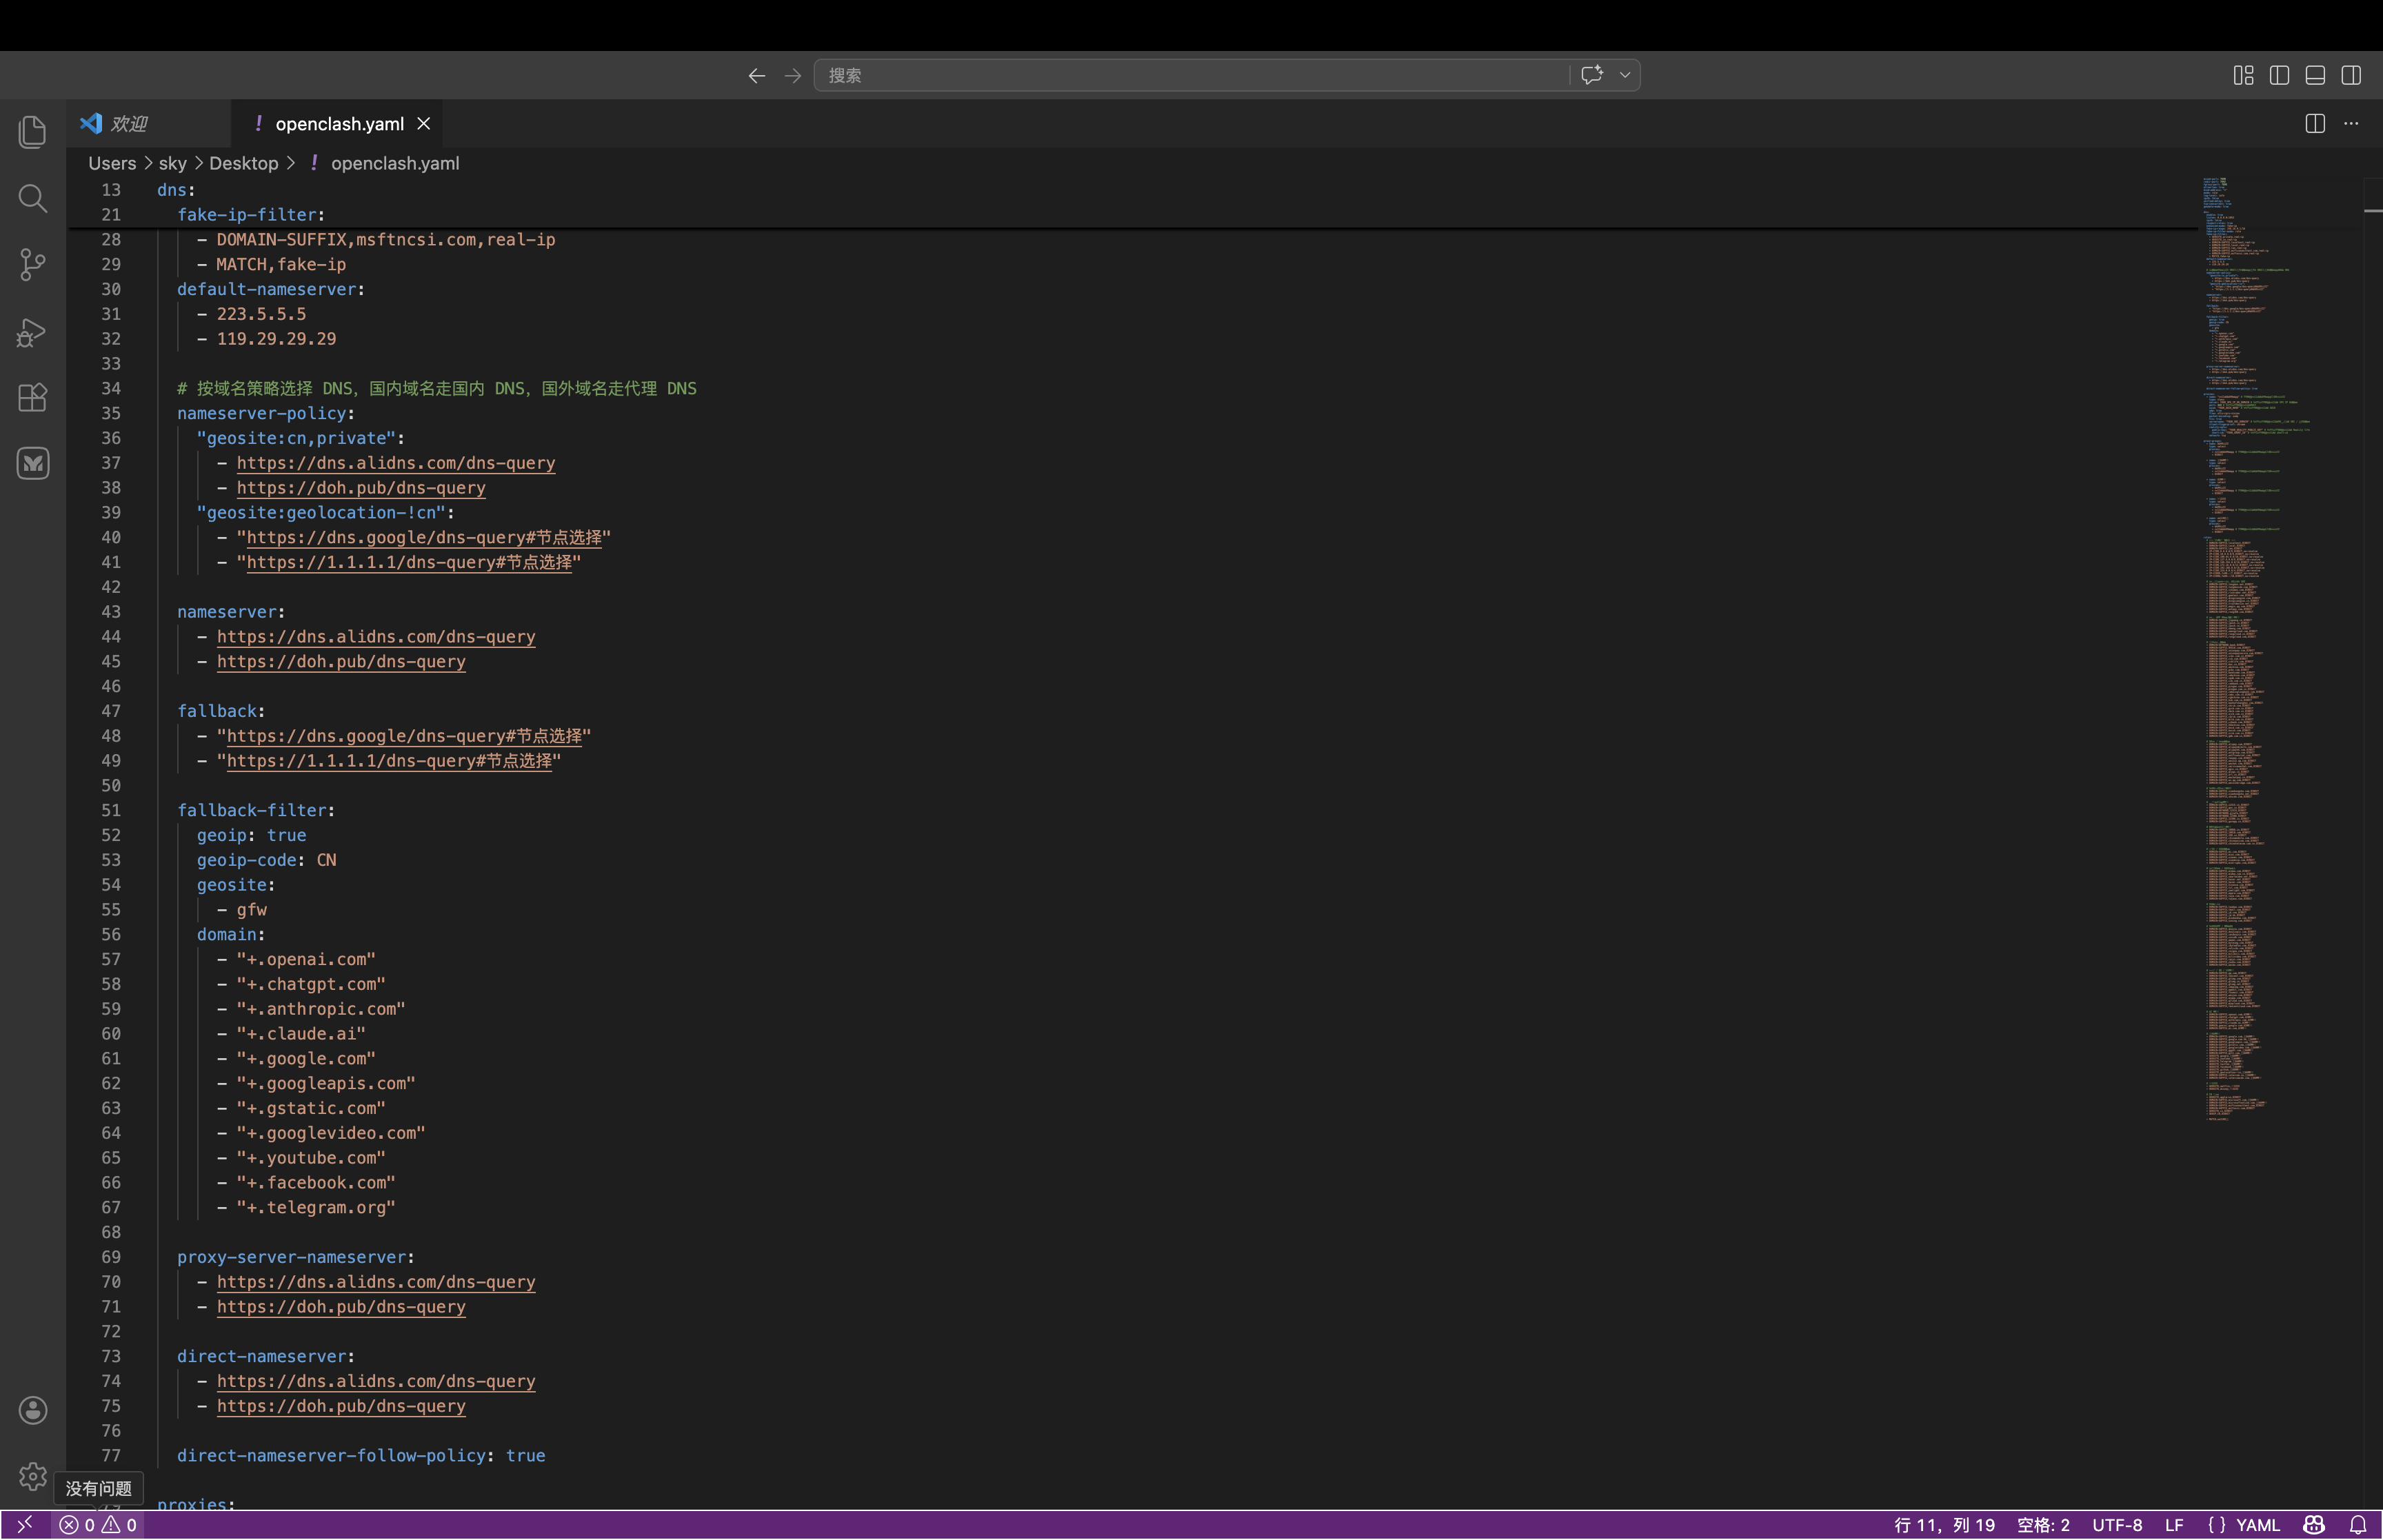
Task: Select the Source Control icon
Action: tap(32, 264)
